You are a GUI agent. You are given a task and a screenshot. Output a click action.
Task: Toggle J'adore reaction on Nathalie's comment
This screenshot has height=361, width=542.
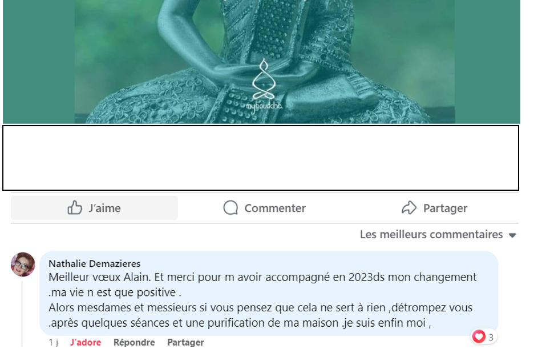coord(86,342)
